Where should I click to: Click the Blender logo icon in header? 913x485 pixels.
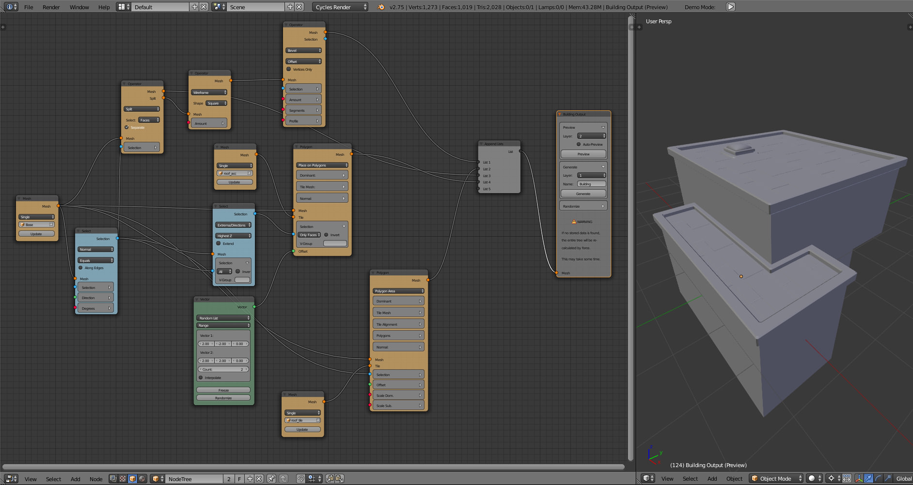click(381, 7)
